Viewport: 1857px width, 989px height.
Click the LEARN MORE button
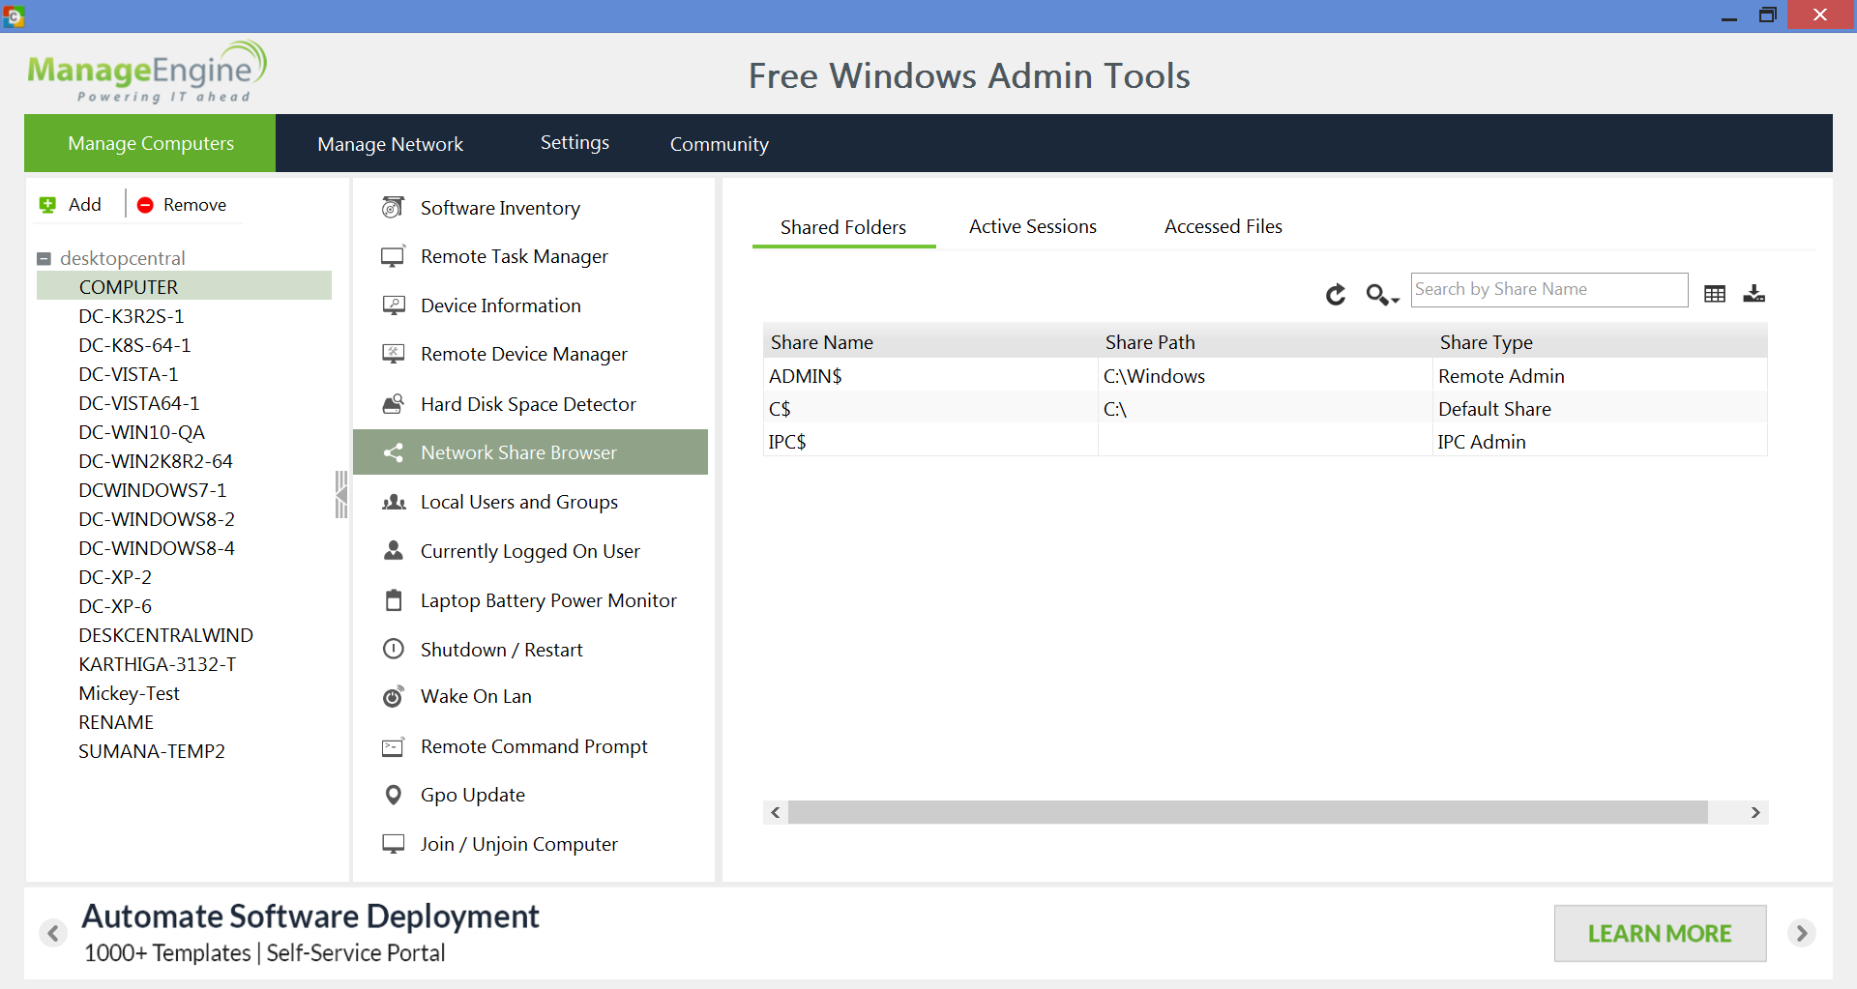coord(1660,933)
